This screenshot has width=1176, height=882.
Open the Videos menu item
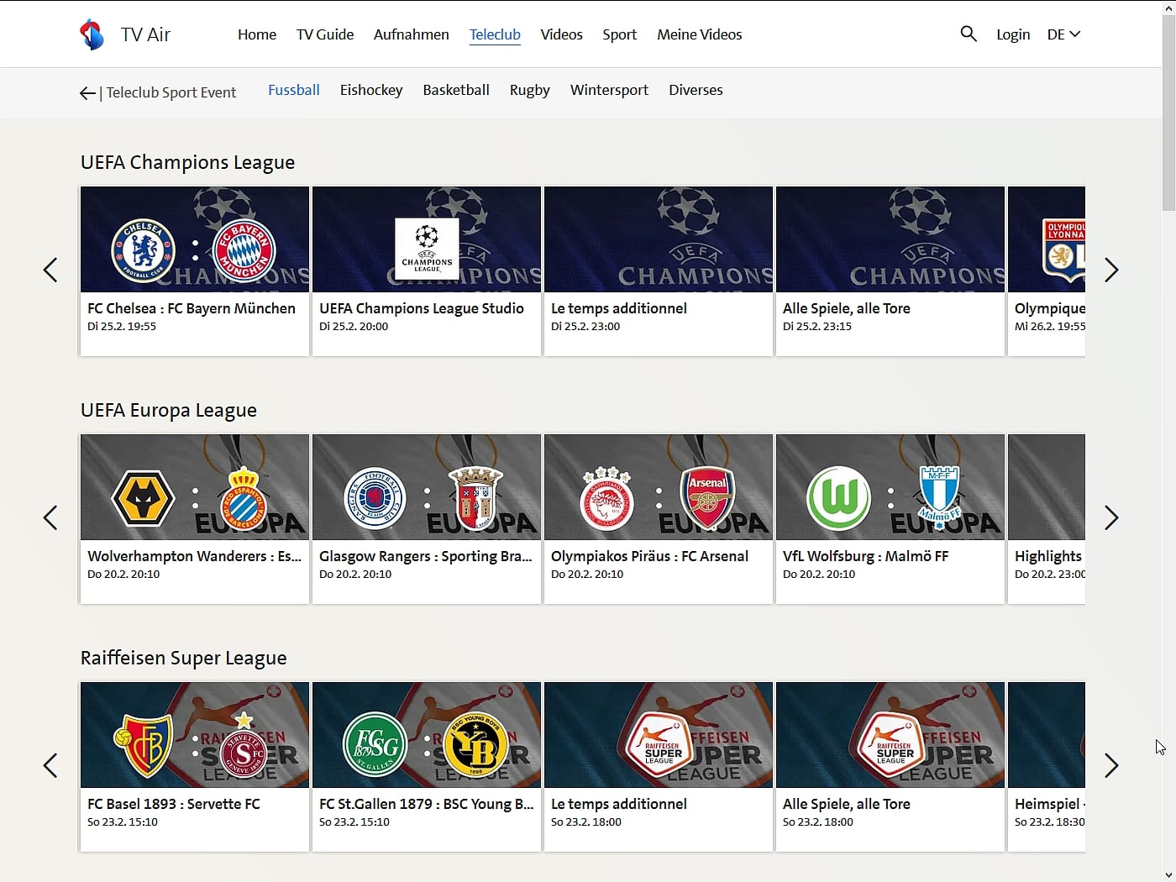click(x=561, y=34)
